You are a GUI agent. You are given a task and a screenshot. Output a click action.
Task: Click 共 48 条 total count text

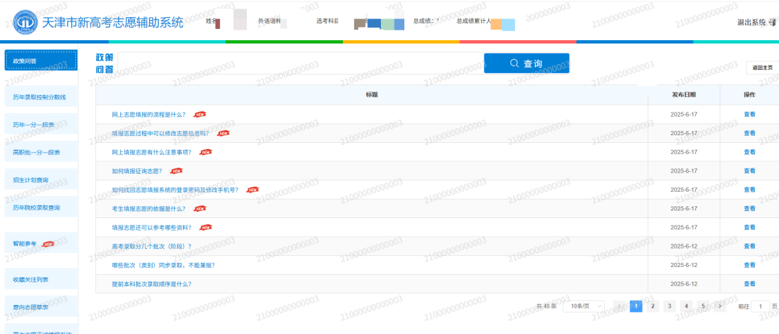[547, 306]
